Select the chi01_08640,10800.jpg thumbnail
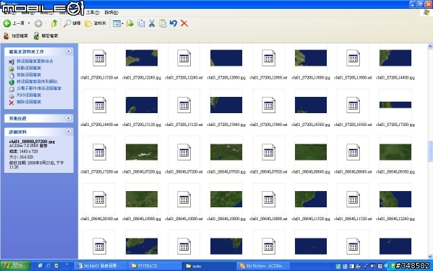This screenshot has width=433, height=271. pyautogui.click(x=226, y=199)
